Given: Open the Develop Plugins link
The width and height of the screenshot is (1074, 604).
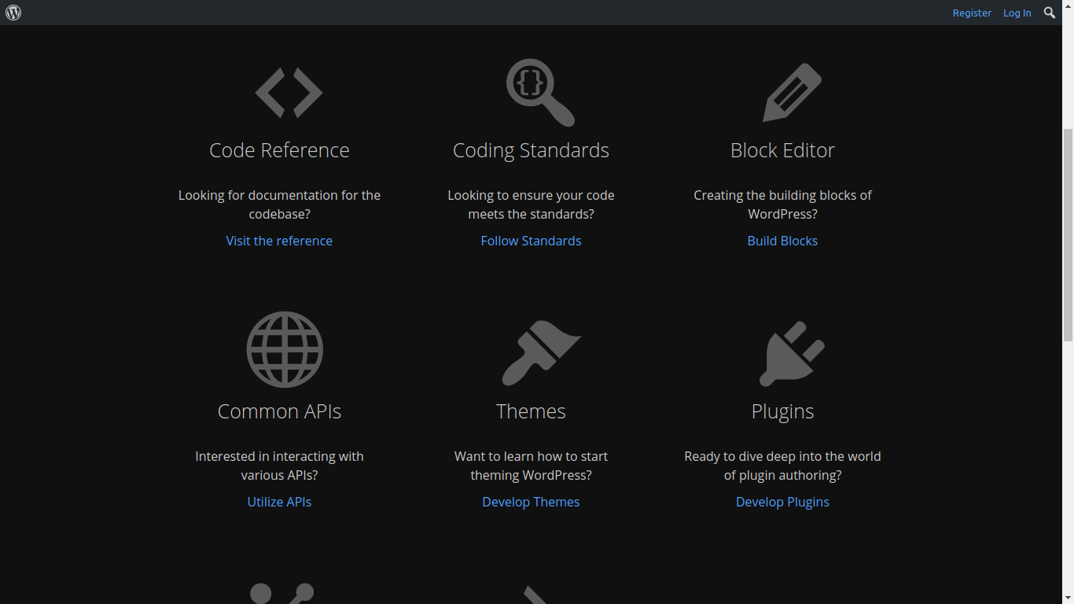Looking at the screenshot, I should 782,502.
